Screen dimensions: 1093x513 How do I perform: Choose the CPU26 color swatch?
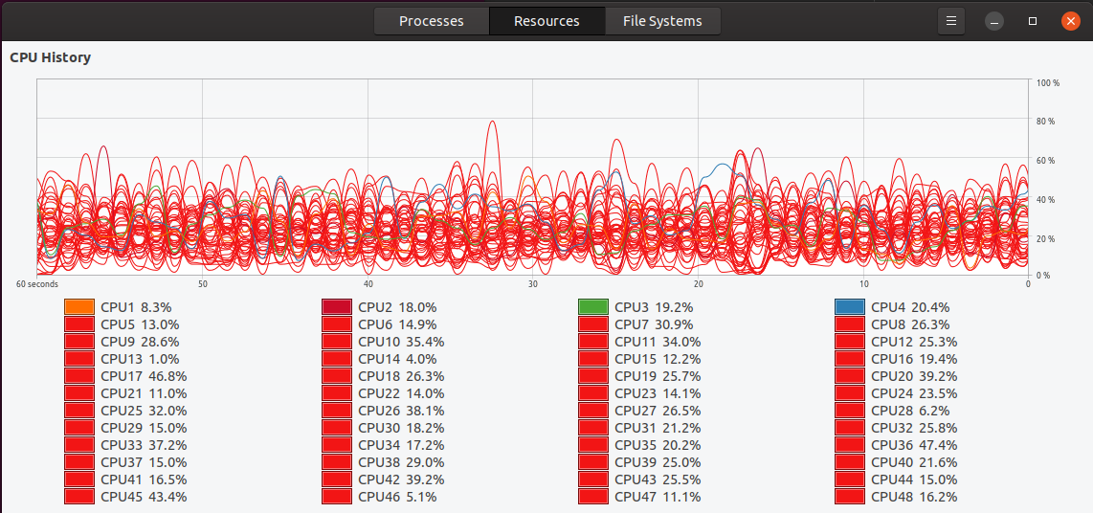click(x=337, y=411)
